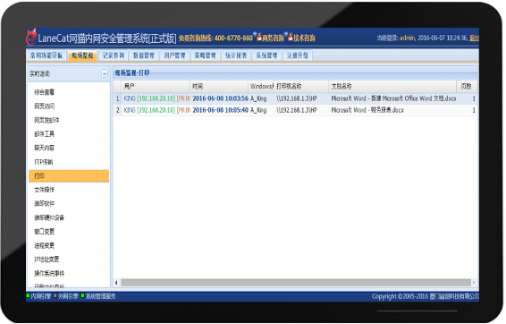Viewport: 506px width, 324px height.
Task: Open the 用户管理 tab
Action: 174,55
